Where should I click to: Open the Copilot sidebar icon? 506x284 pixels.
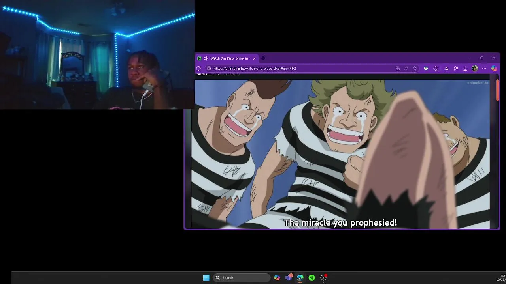tap(494, 68)
